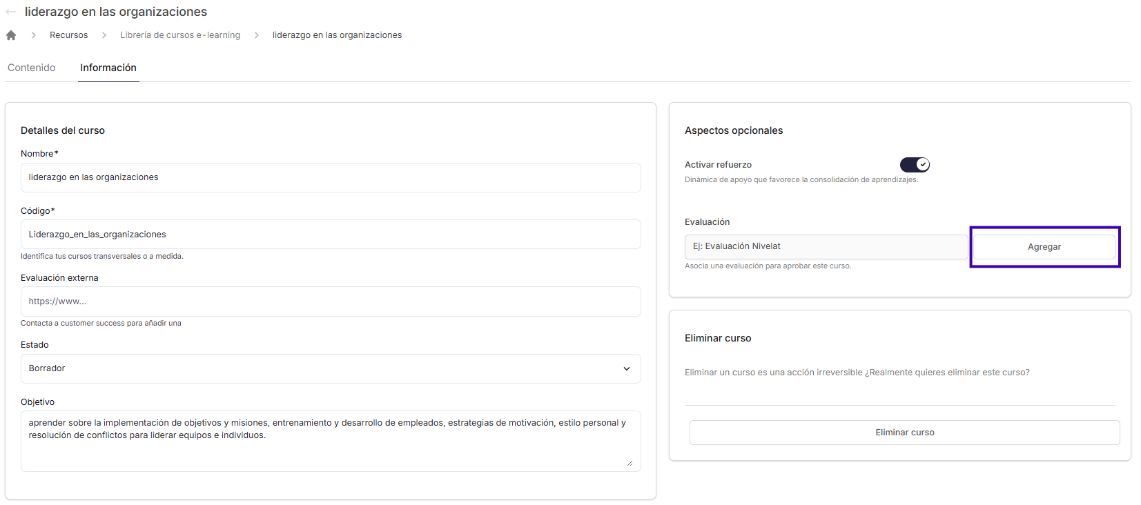
Task: Click the Estado dropdown arrow
Action: click(x=627, y=368)
